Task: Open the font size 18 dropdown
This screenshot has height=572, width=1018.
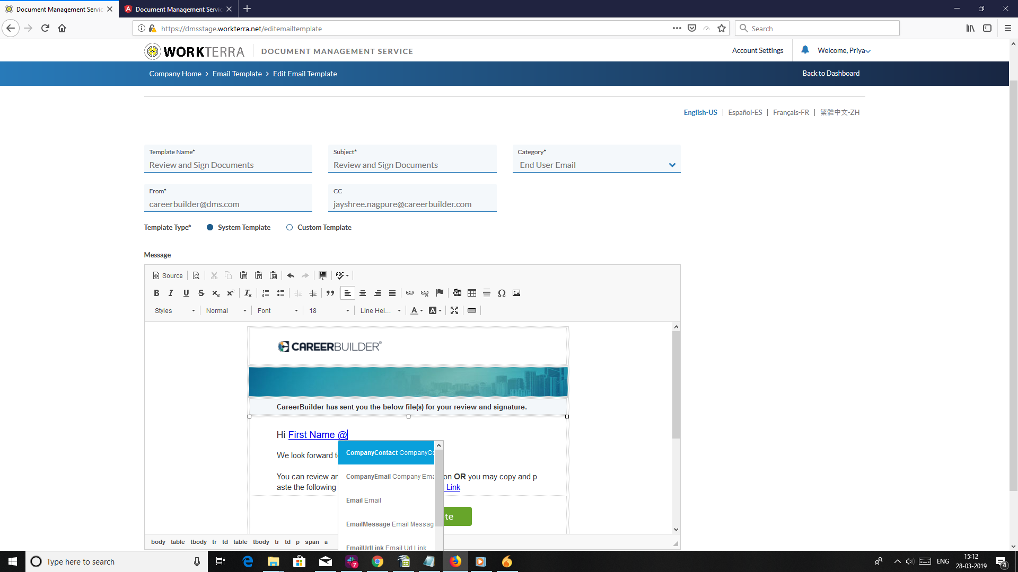Action: pos(329,310)
